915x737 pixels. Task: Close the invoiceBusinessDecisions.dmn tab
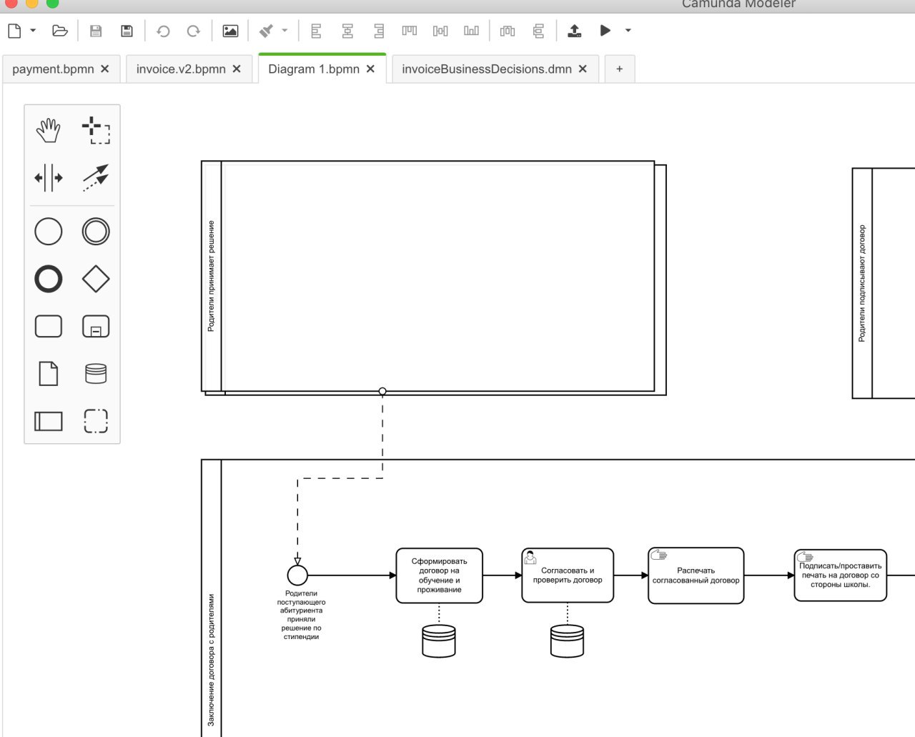coord(583,69)
